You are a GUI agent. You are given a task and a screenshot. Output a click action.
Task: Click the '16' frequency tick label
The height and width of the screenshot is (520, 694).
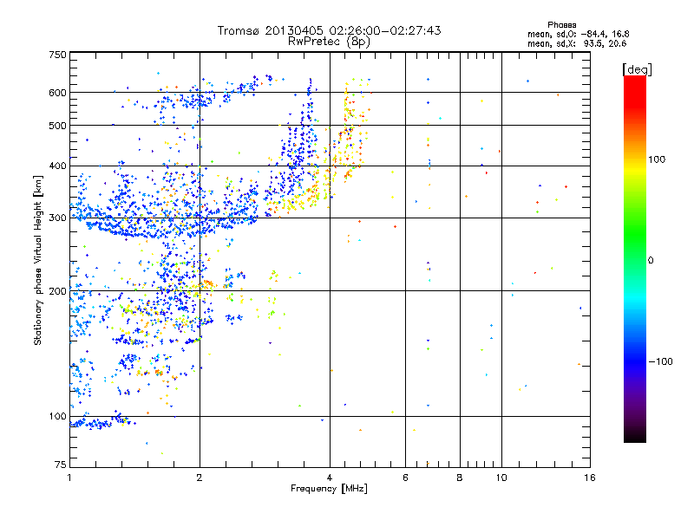click(590, 478)
